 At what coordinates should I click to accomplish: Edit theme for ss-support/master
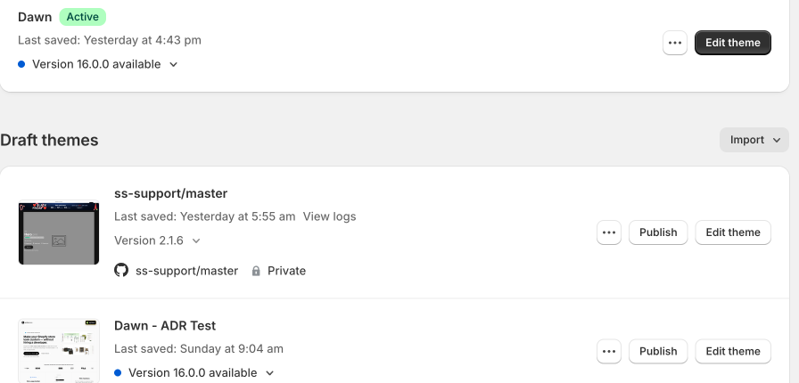tap(733, 232)
